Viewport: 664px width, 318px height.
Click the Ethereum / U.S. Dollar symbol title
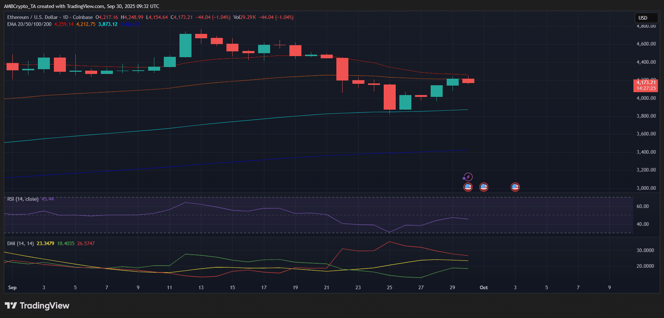tap(32, 17)
